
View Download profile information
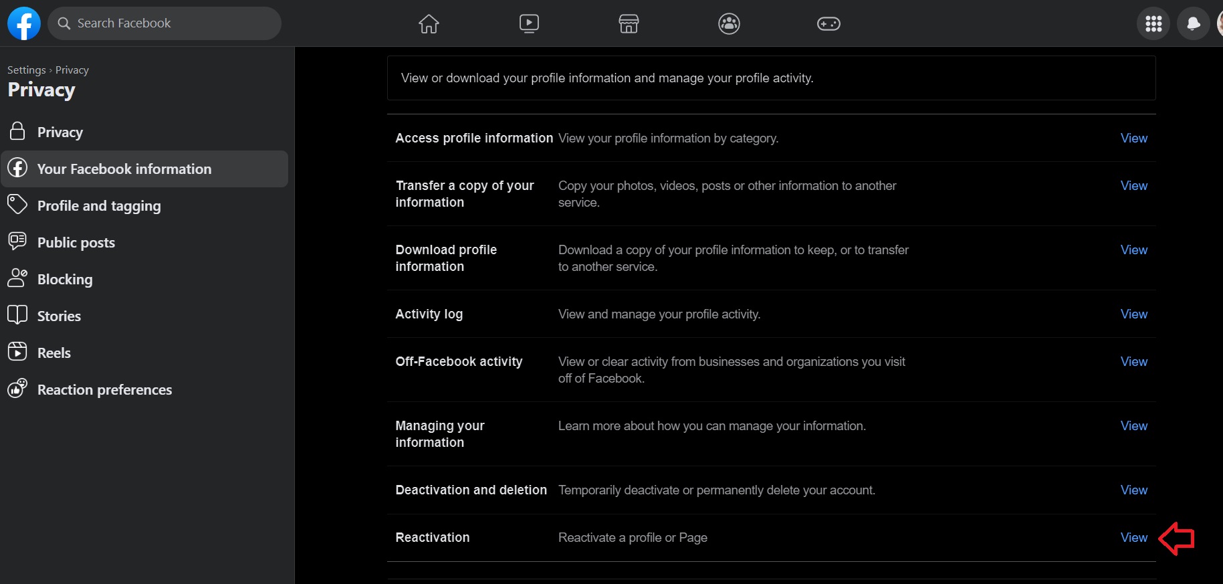coord(1134,250)
